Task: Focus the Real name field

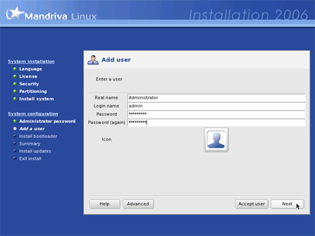Action: tap(216, 98)
